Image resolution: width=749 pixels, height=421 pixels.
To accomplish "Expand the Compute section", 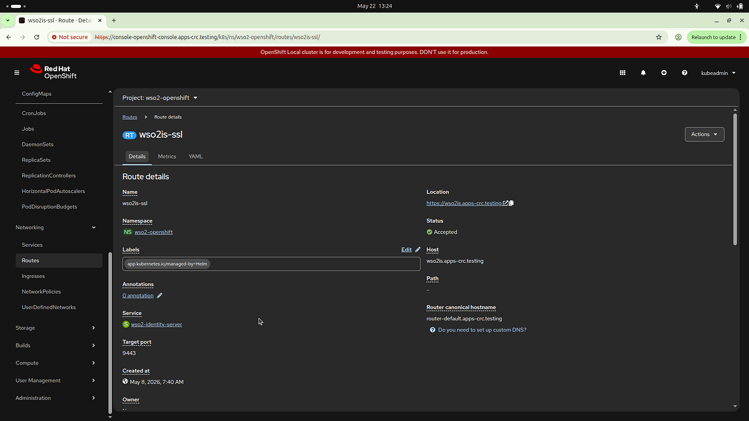I will [x=56, y=363].
